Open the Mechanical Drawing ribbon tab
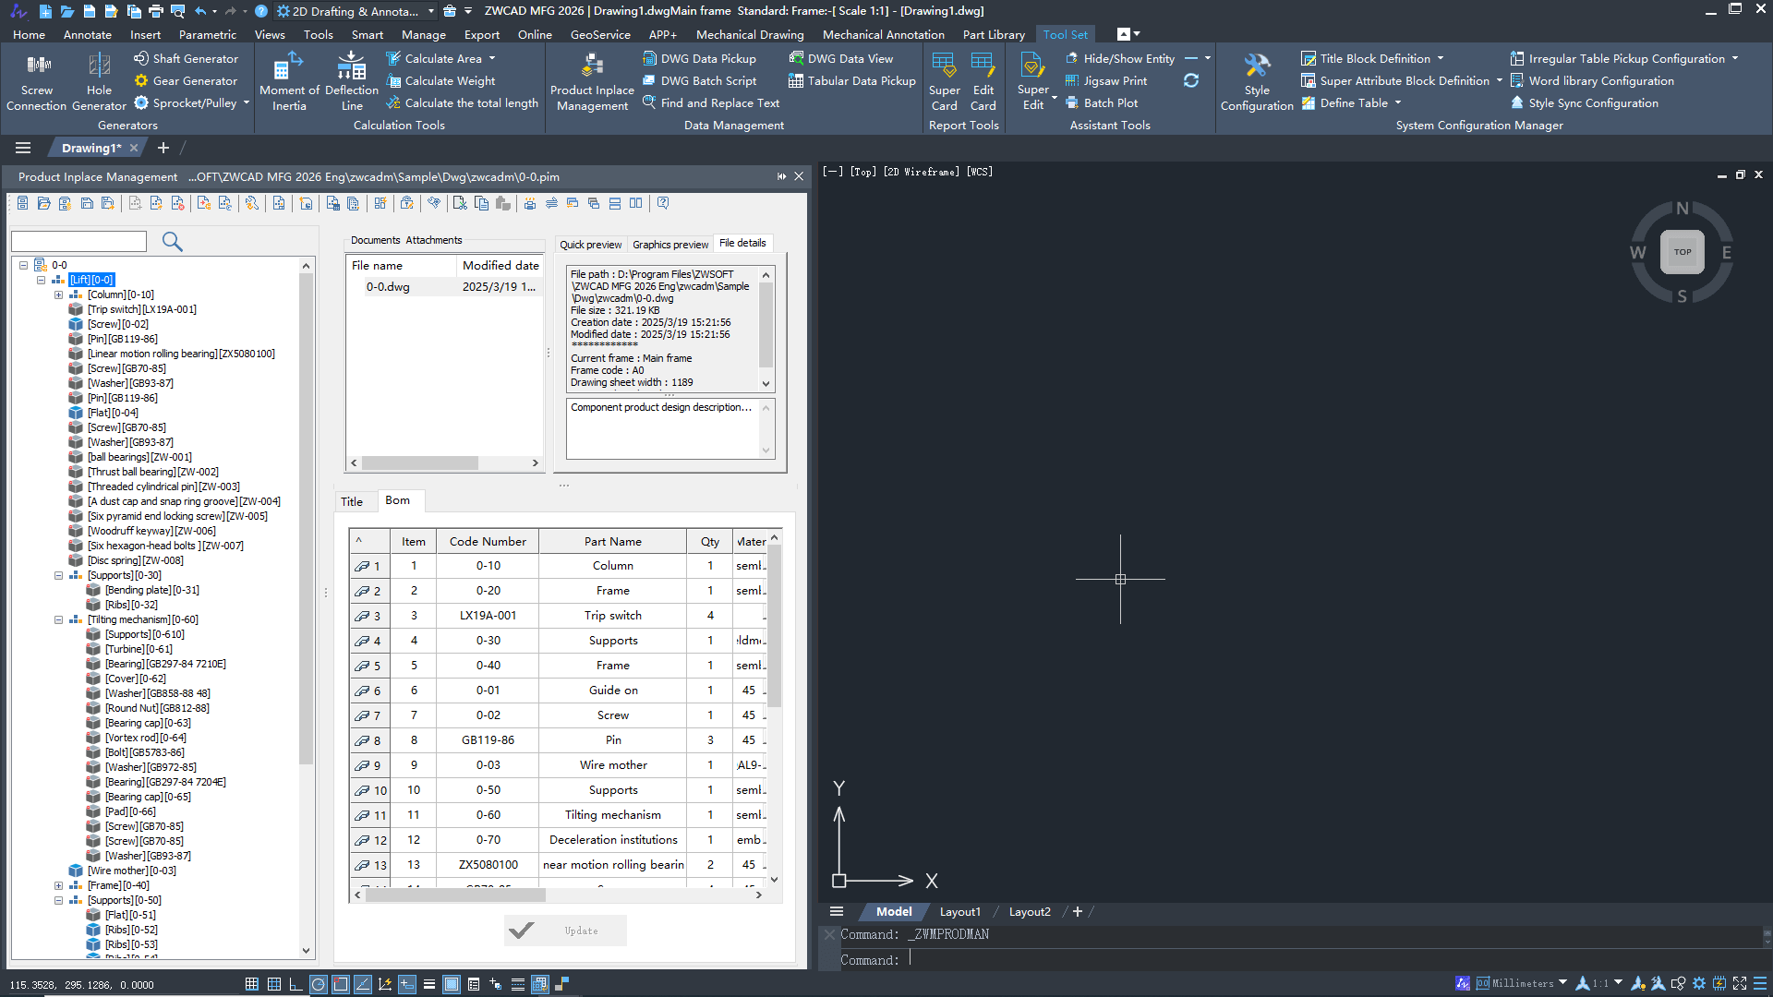Viewport: 1773px width, 997px height. 749,34
